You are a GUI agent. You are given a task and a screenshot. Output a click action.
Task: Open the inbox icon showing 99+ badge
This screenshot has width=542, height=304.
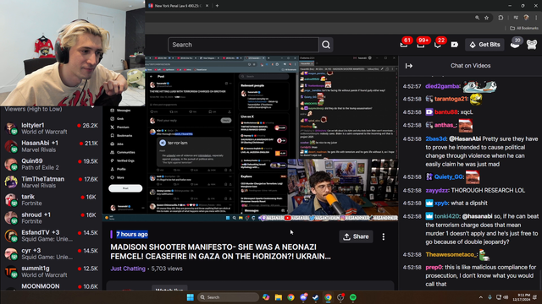click(x=421, y=45)
